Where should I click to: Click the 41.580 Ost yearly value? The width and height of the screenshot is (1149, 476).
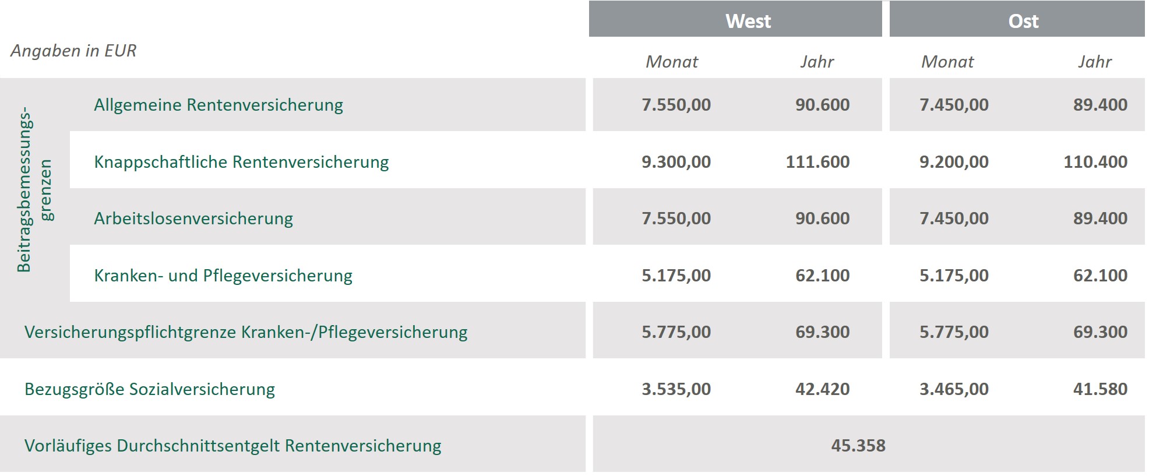[x=1100, y=389]
